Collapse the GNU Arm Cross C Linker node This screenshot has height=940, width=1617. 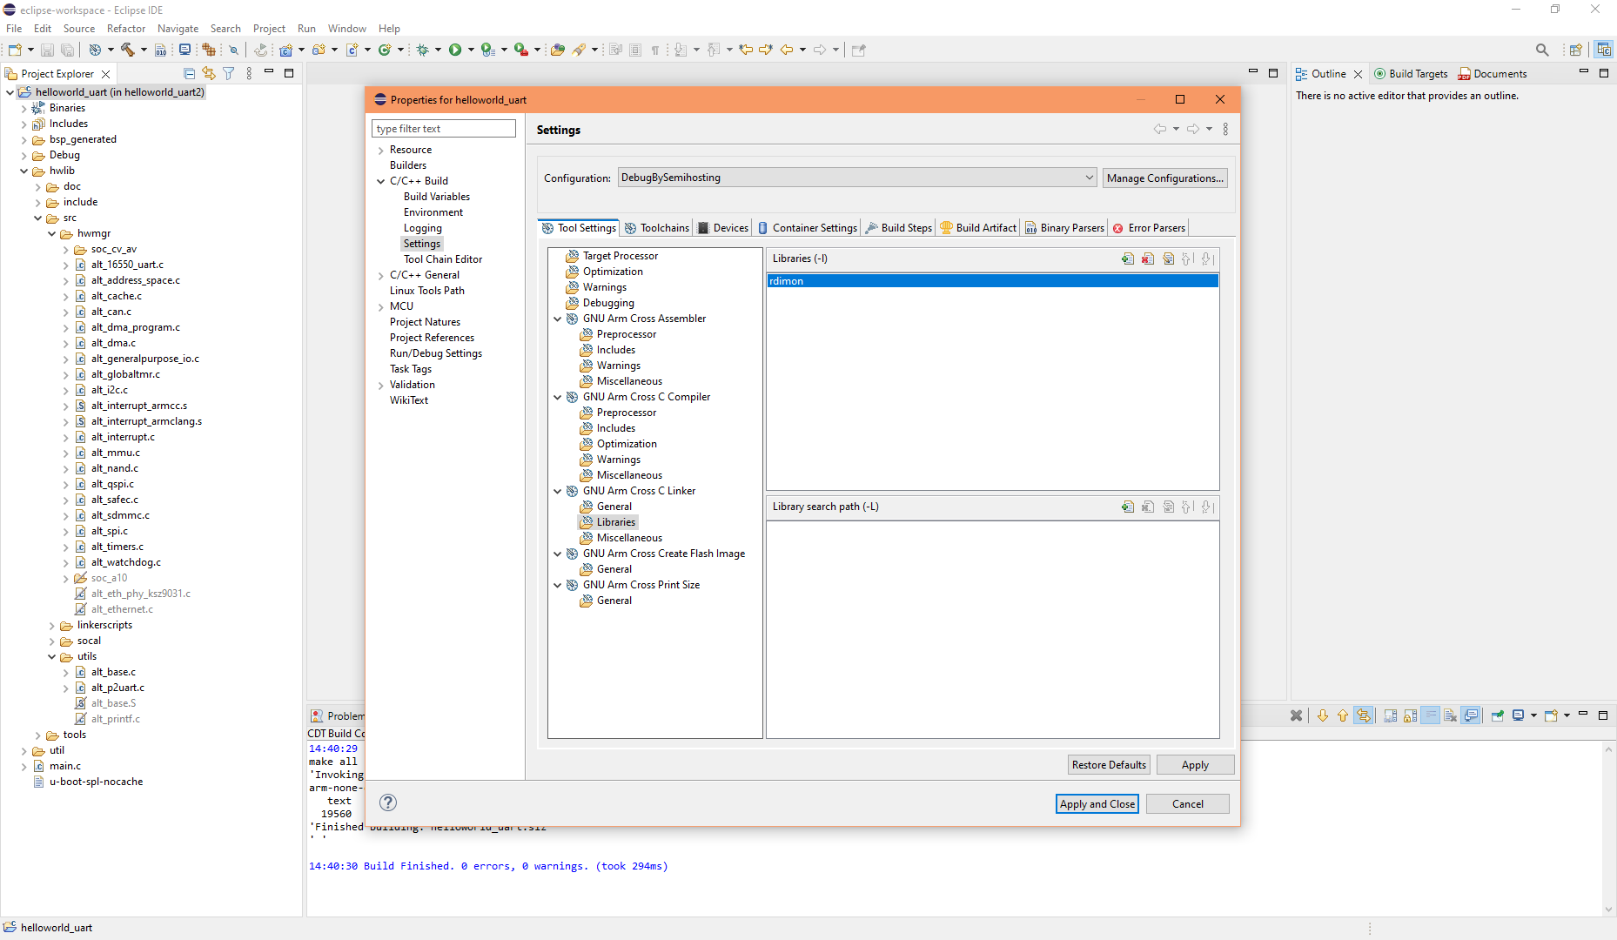coord(558,490)
